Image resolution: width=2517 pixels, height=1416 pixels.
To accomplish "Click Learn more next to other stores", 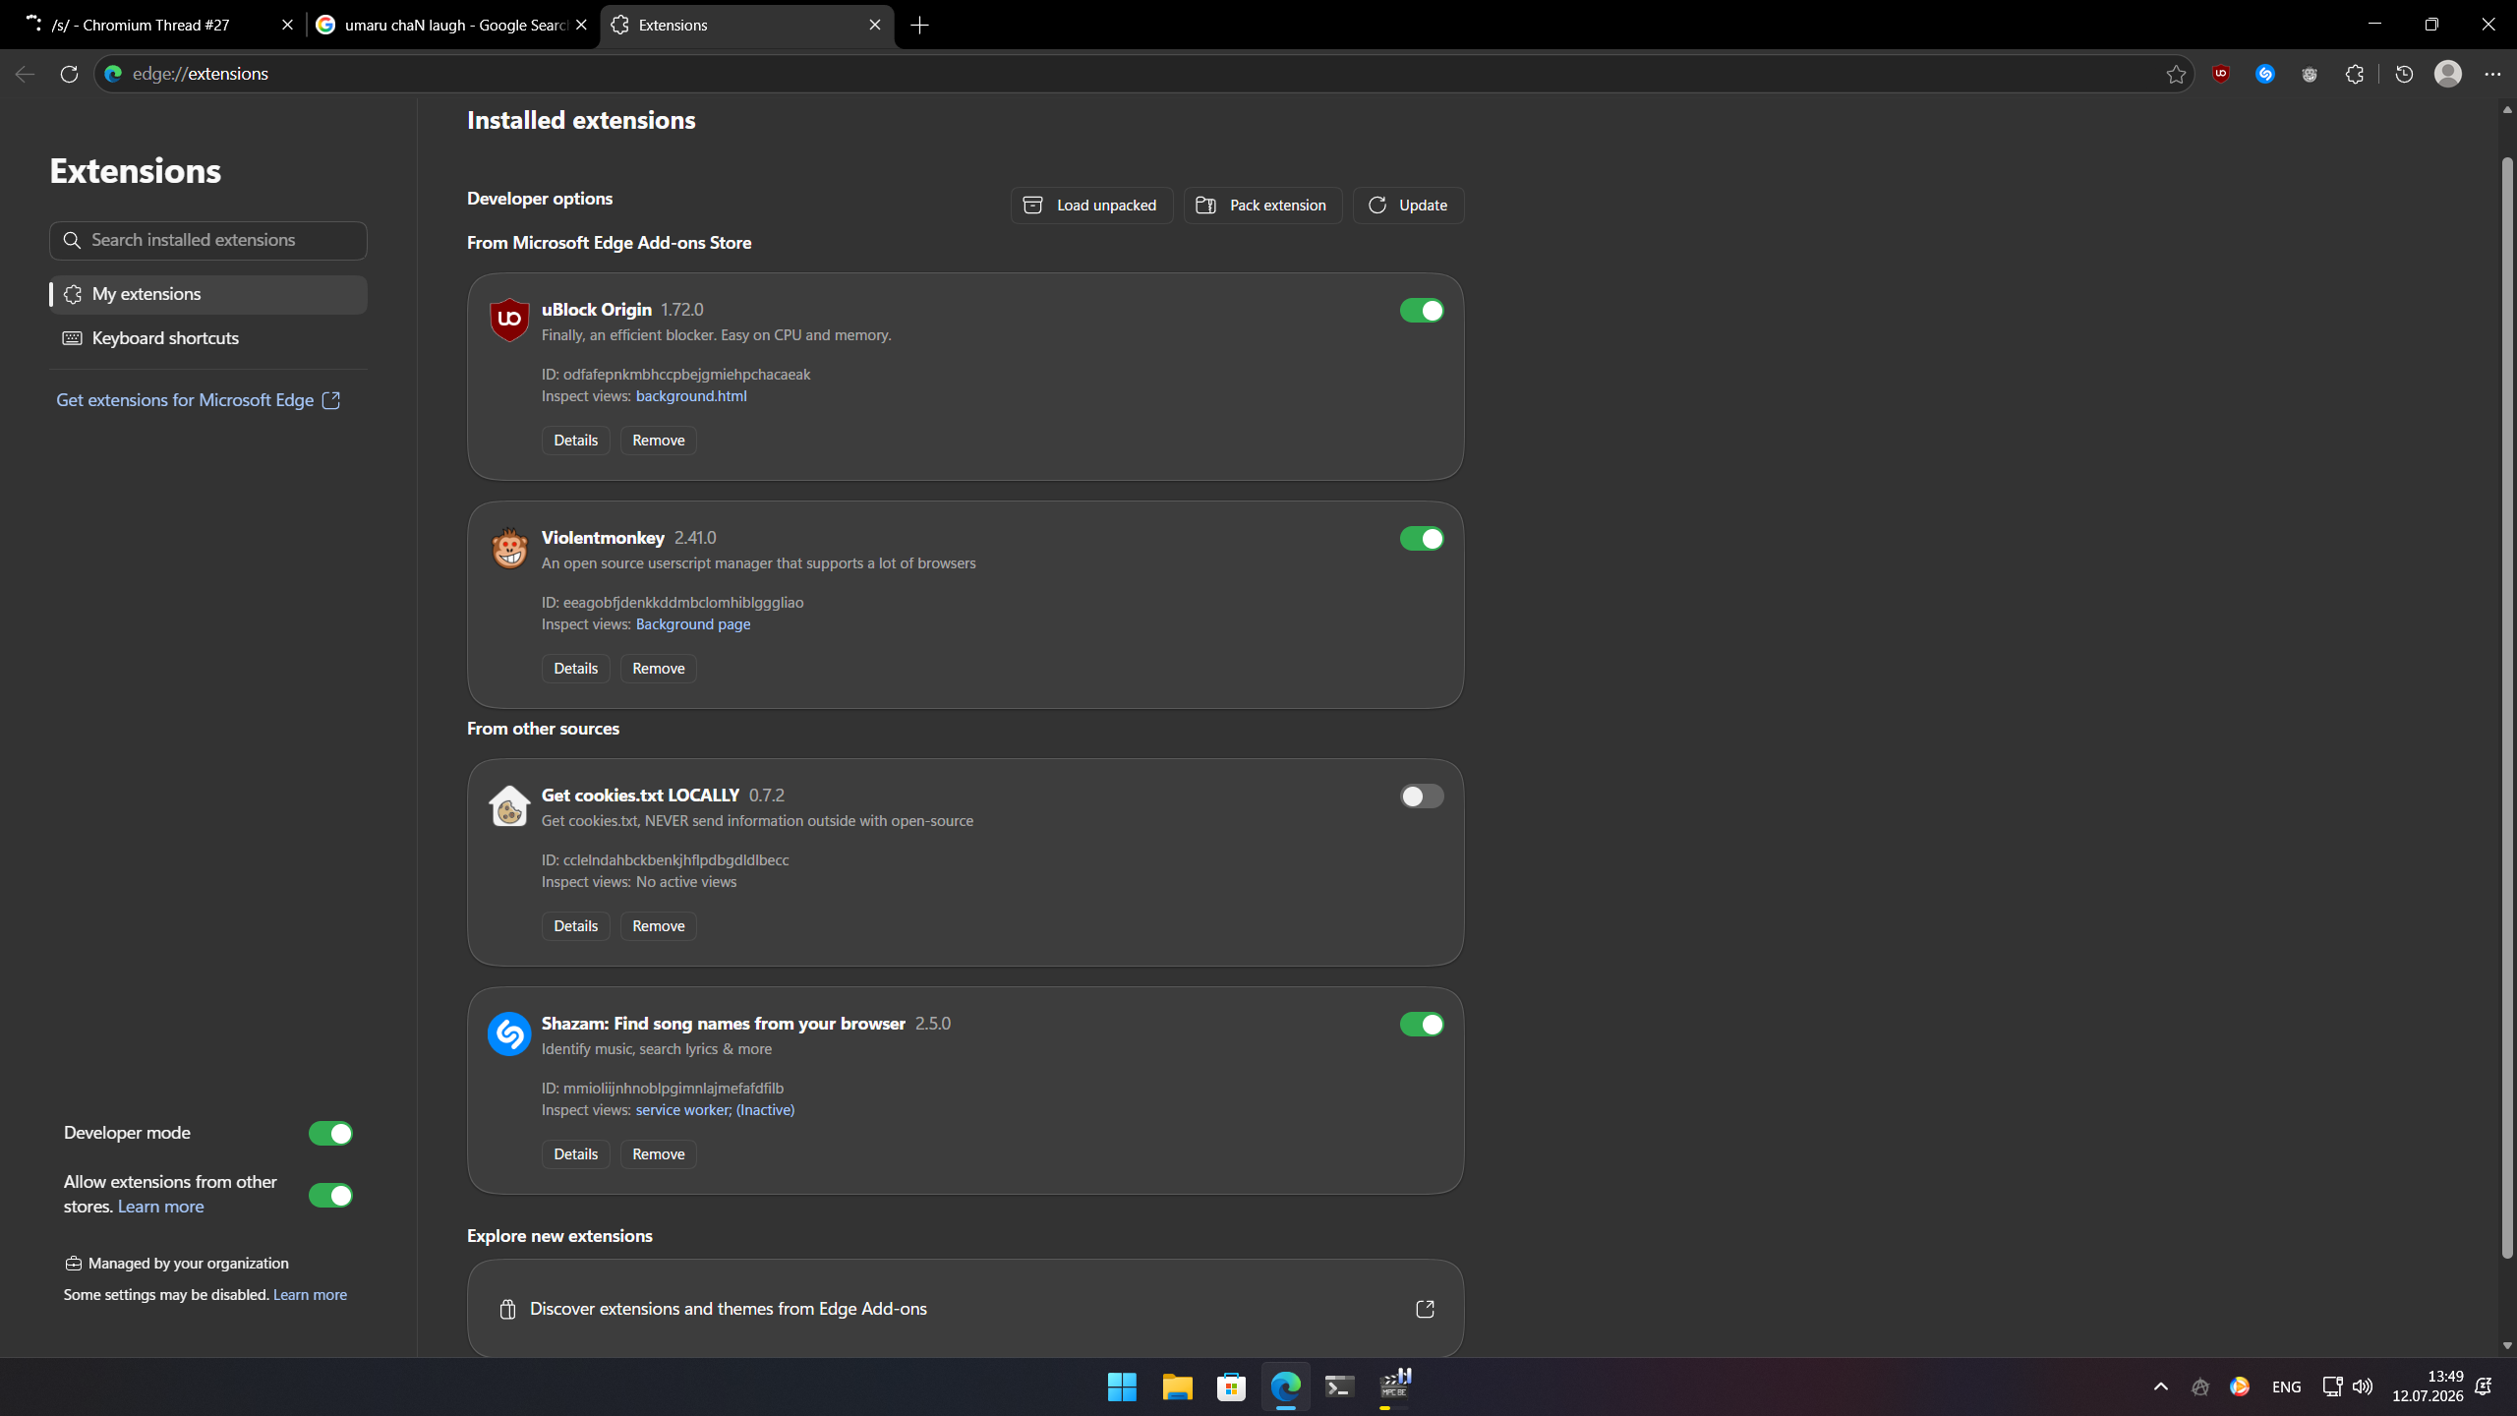I will tap(161, 1207).
